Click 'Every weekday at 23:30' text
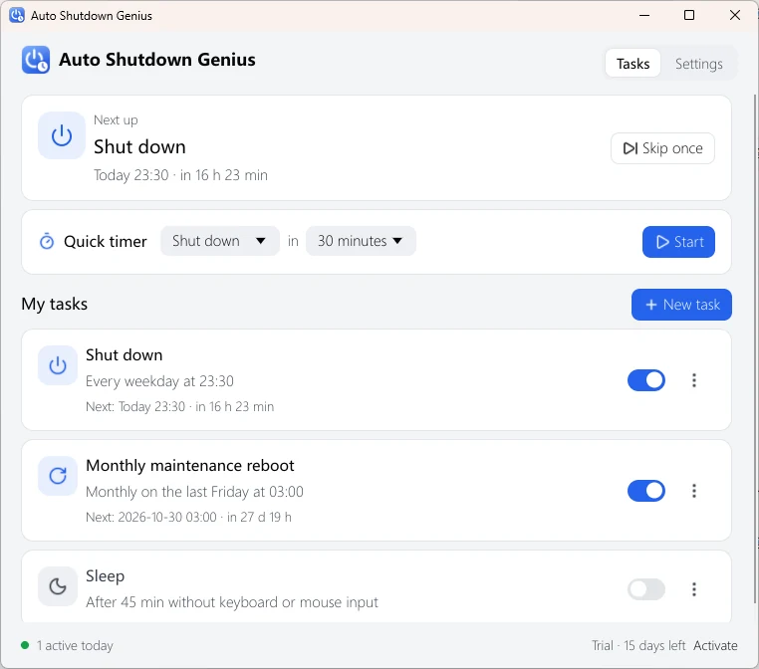 (159, 381)
